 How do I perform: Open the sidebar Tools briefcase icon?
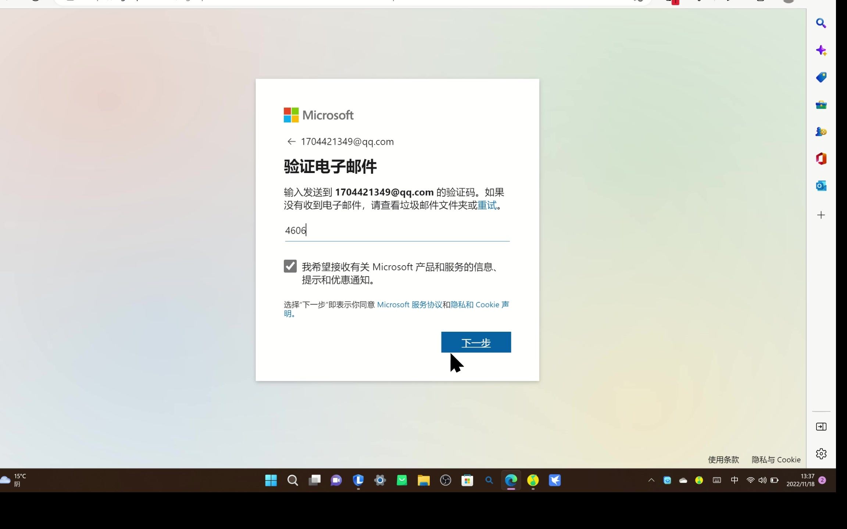point(821,105)
